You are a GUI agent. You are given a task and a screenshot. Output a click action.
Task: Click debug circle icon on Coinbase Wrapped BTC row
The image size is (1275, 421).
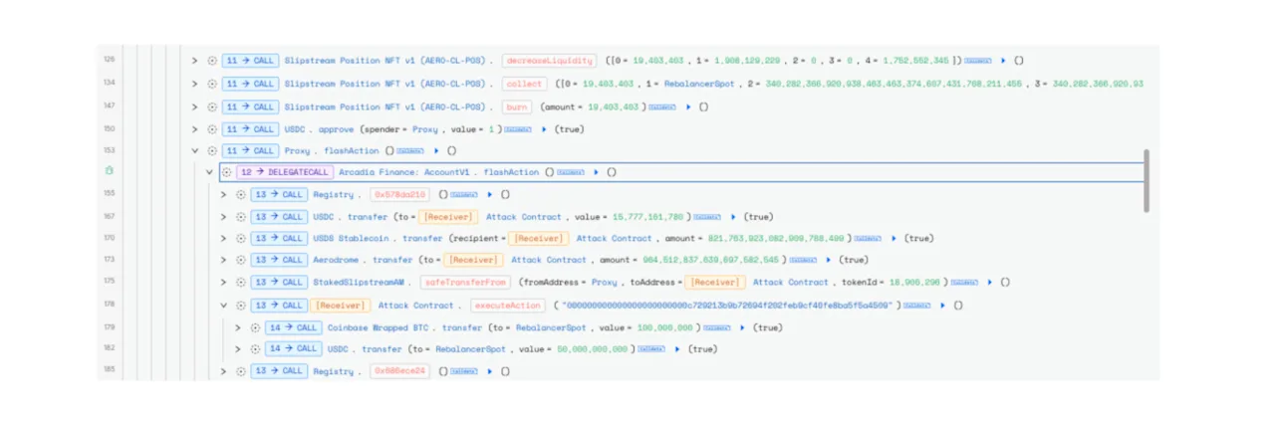[255, 327]
